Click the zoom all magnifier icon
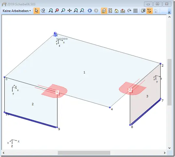Image resolution: width=175 pixels, height=157 pixels. point(51,11)
